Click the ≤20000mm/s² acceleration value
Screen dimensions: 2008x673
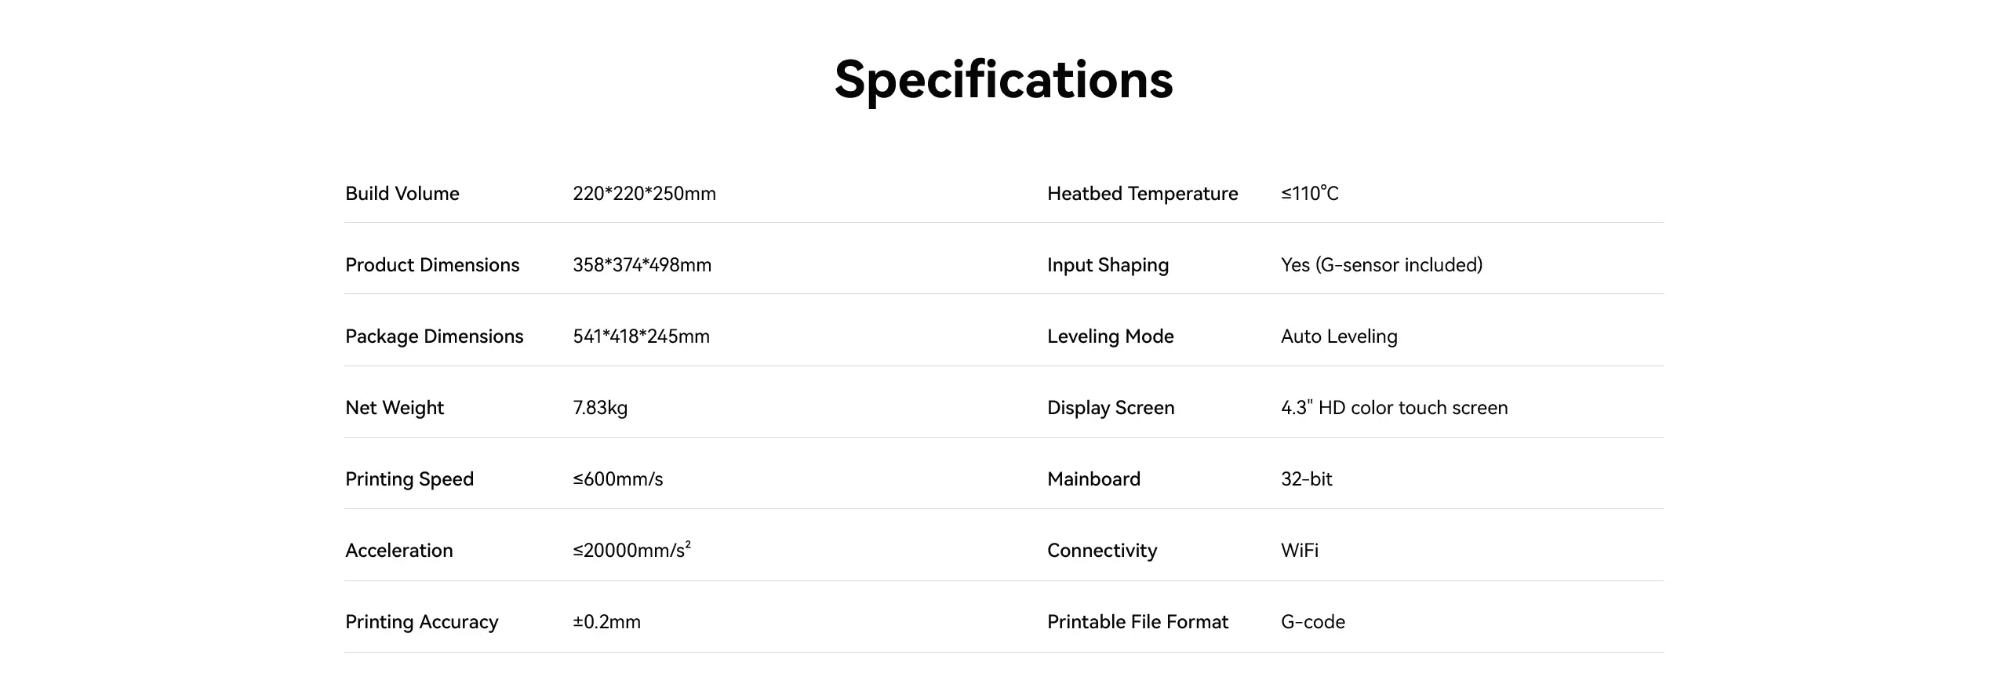point(632,550)
